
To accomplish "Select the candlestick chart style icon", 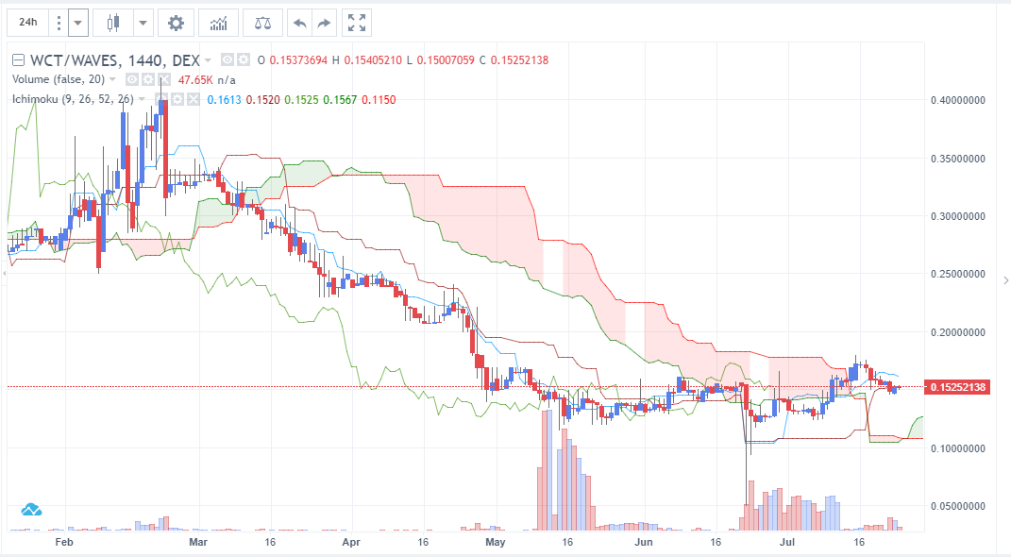I will (x=113, y=24).
